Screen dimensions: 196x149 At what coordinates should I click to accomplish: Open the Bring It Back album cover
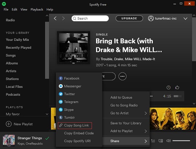(73, 48)
